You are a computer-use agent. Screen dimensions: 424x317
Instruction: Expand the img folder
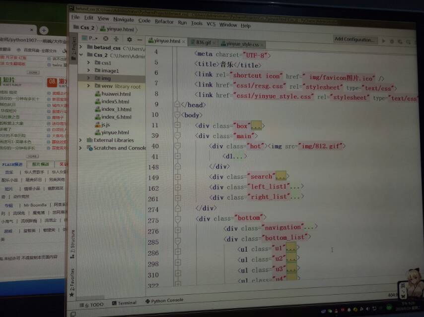coord(88,78)
